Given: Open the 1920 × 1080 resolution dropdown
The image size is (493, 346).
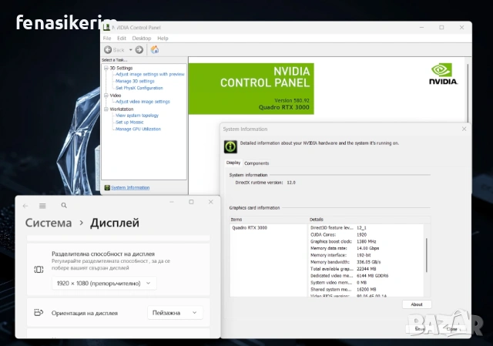Looking at the screenshot, I should (104, 284).
